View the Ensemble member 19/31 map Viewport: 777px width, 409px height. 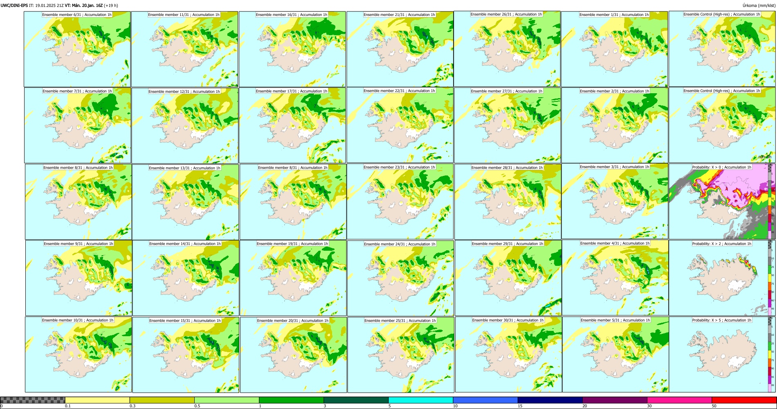tap(293, 278)
